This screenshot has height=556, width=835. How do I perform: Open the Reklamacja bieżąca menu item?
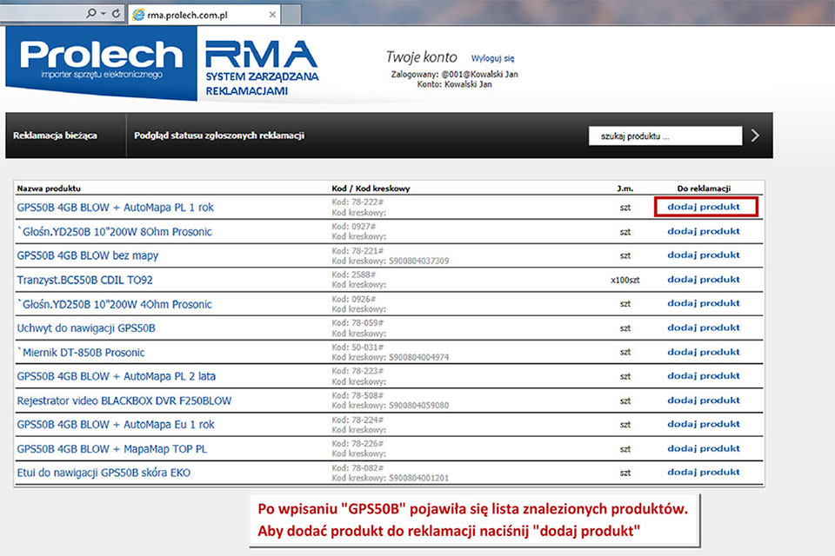click(56, 136)
